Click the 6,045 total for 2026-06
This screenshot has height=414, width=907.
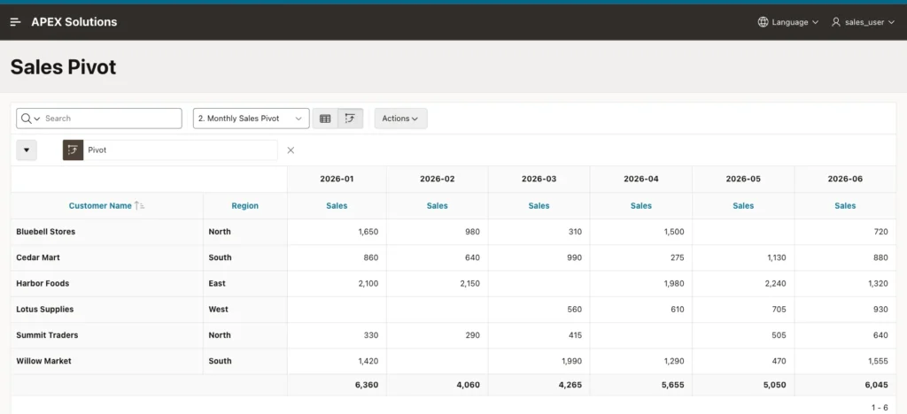click(x=876, y=385)
